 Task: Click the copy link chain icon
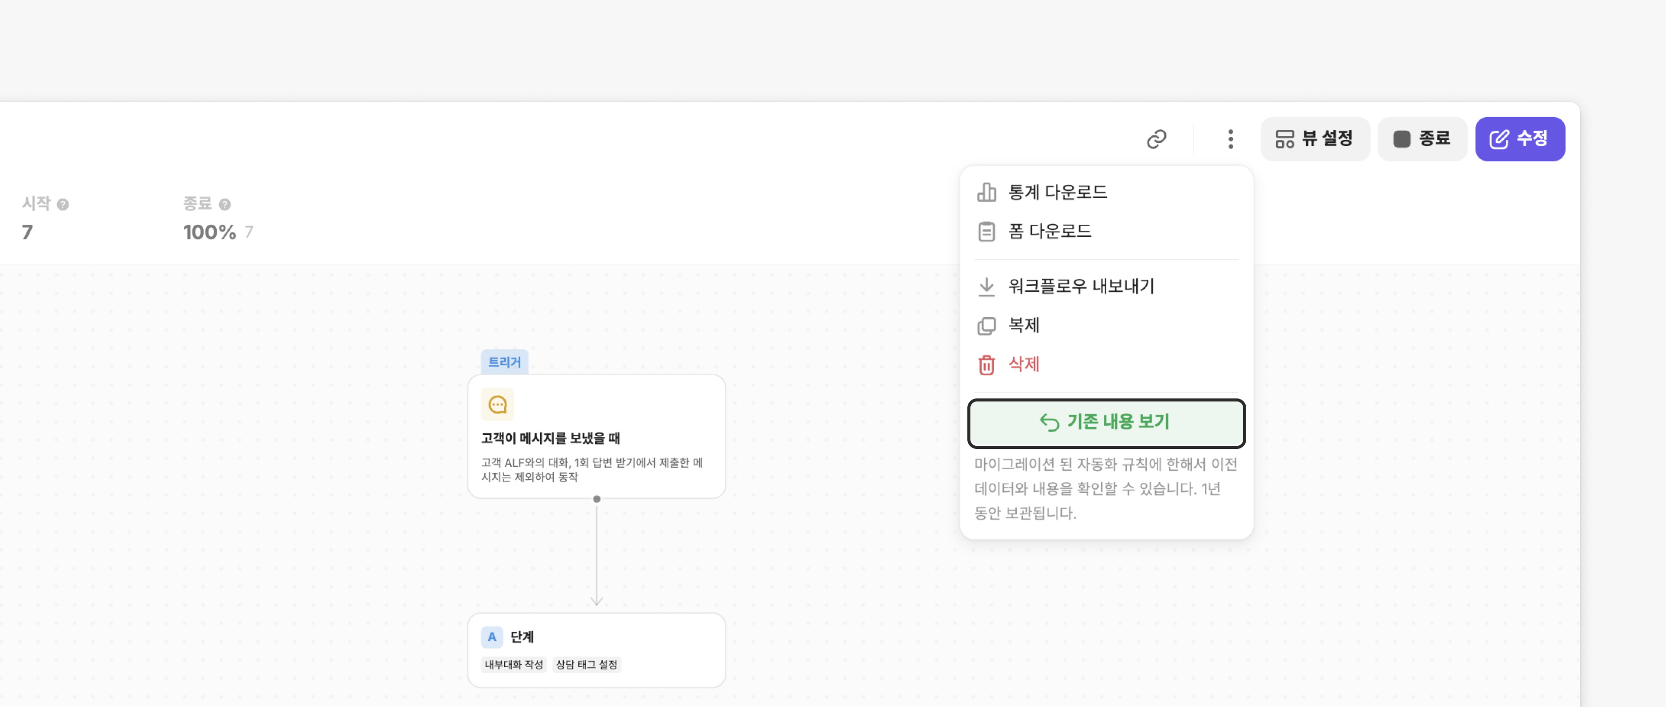(1156, 139)
